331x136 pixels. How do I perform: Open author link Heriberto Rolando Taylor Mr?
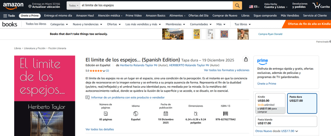coord(139,65)
